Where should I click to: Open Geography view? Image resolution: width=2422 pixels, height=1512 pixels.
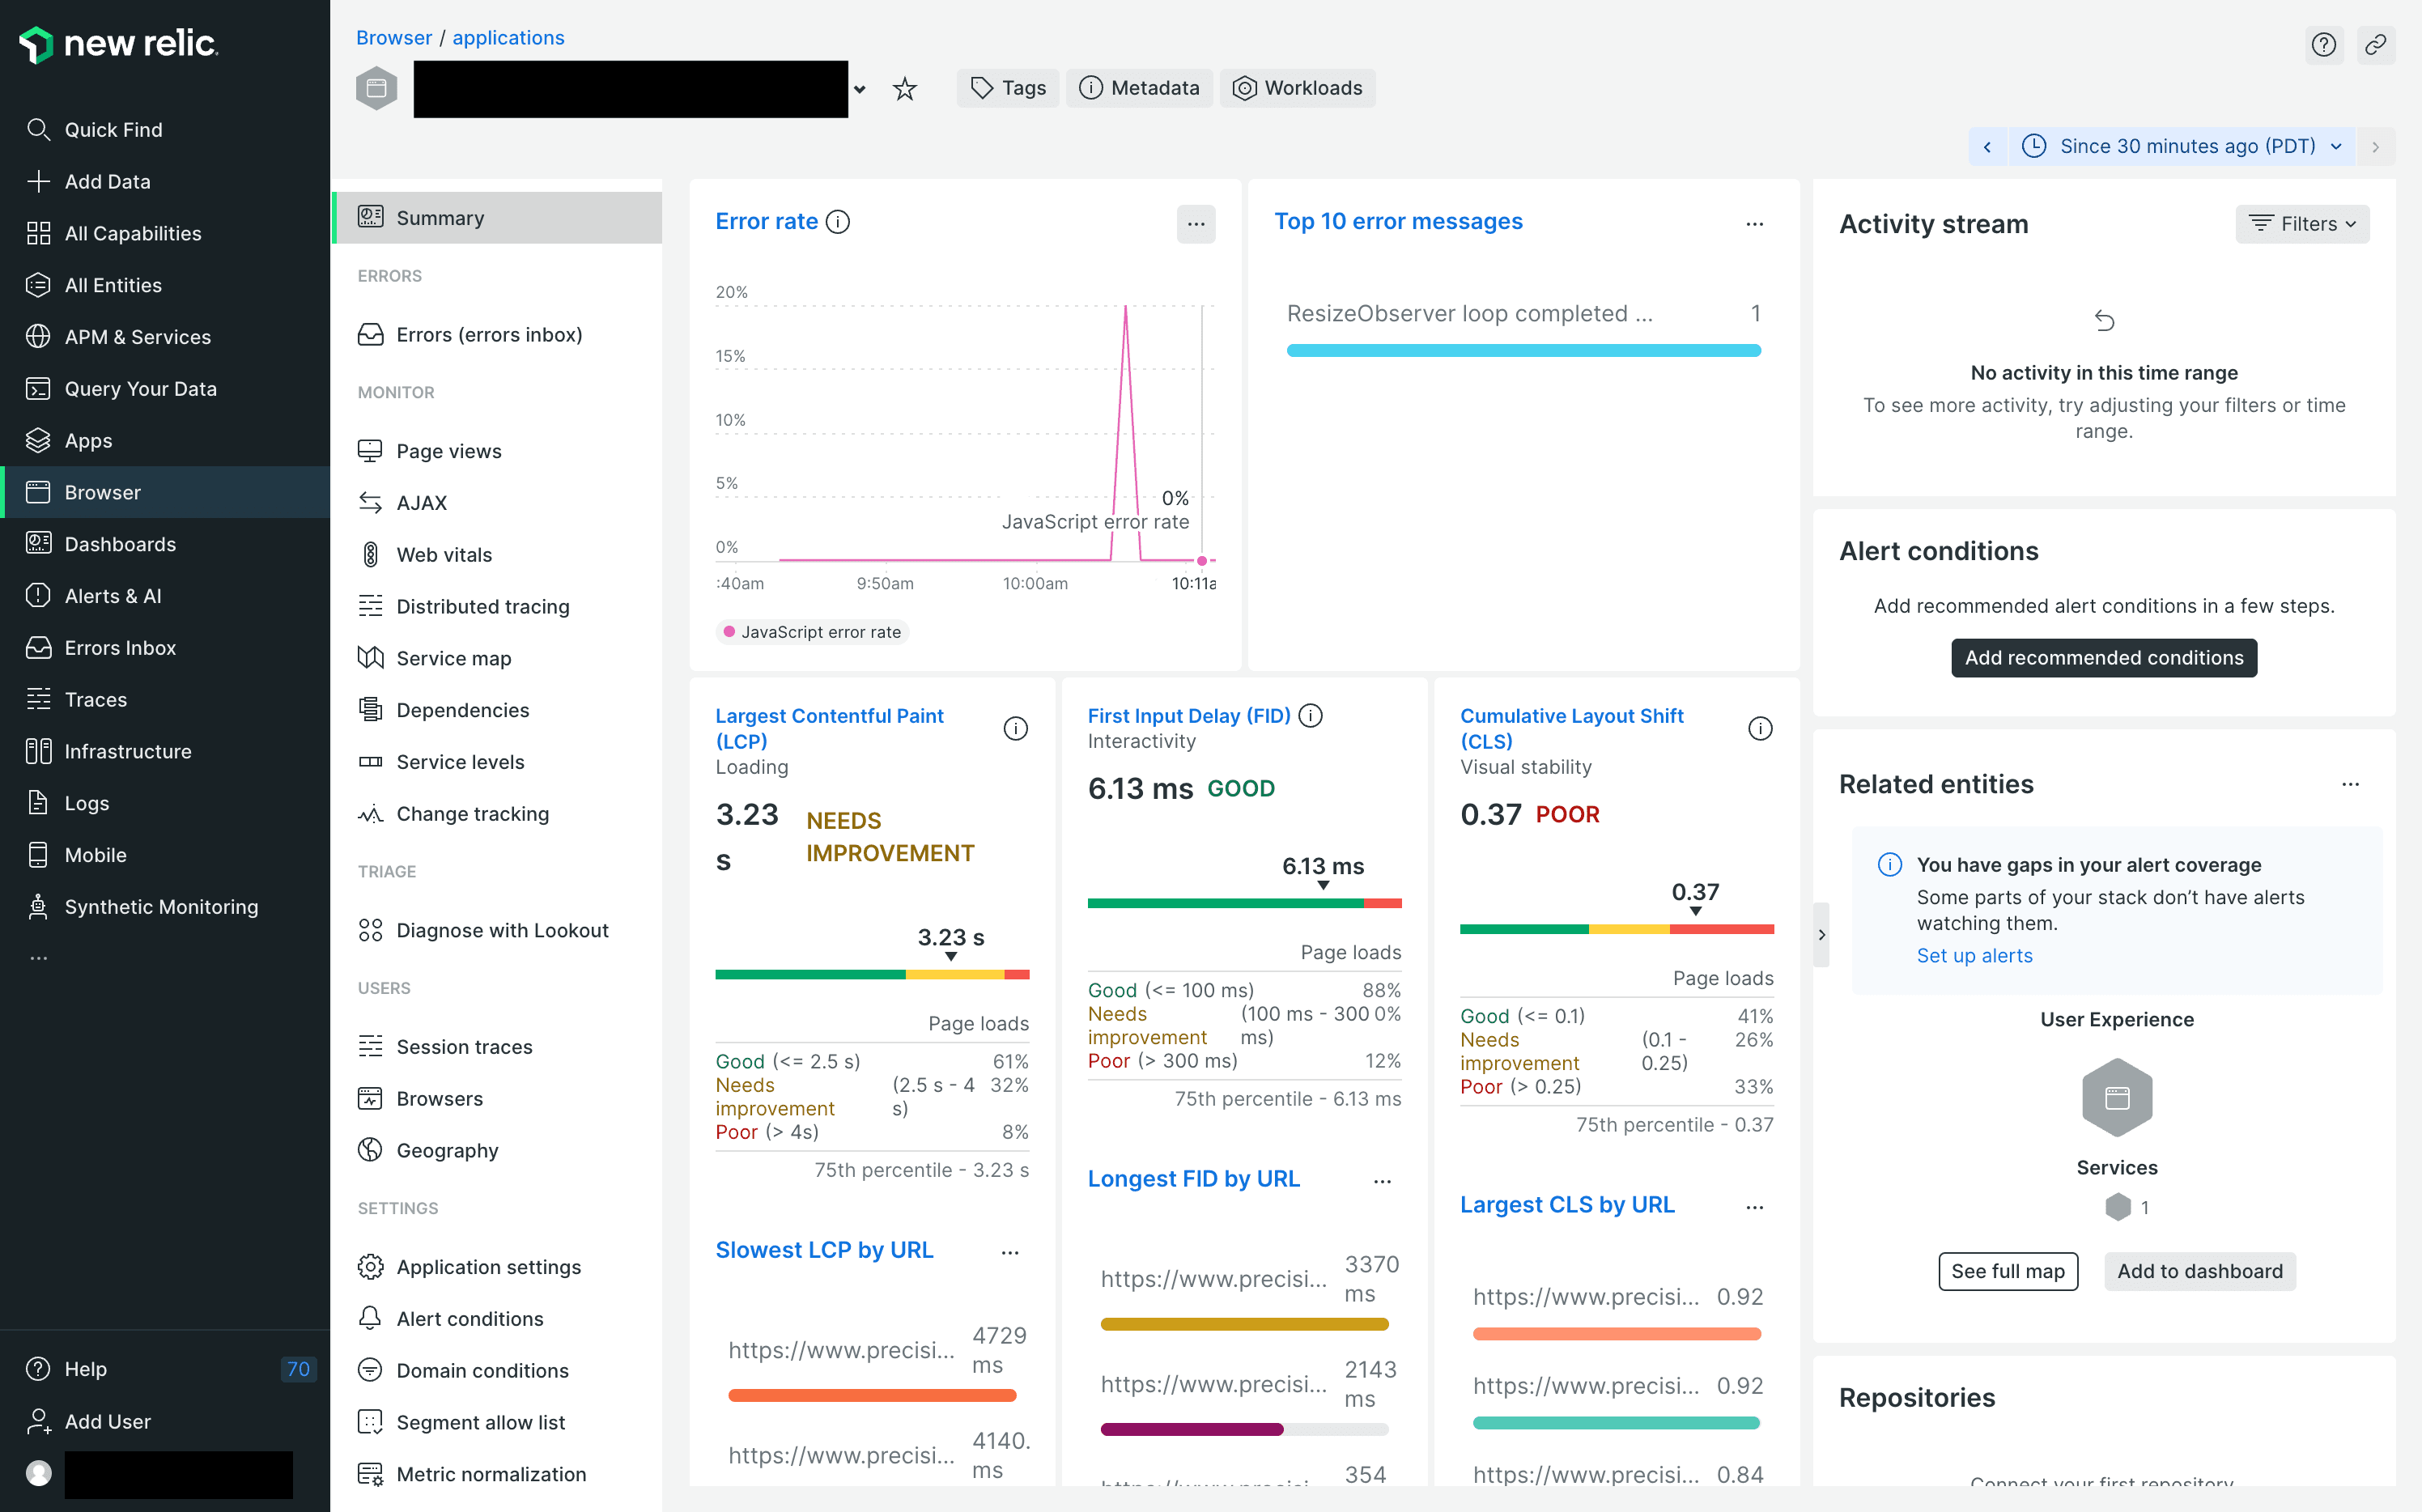coord(428,1150)
